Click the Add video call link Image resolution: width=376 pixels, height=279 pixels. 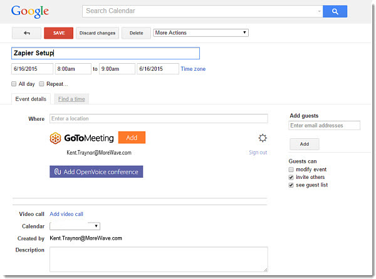(x=66, y=214)
